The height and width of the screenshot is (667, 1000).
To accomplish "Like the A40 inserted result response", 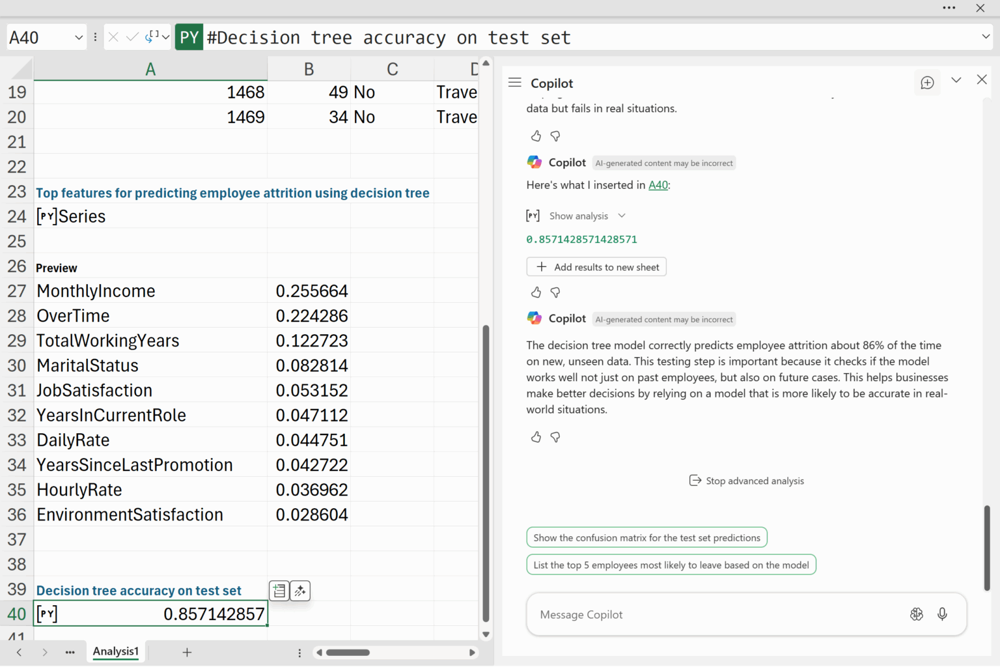I will [536, 292].
